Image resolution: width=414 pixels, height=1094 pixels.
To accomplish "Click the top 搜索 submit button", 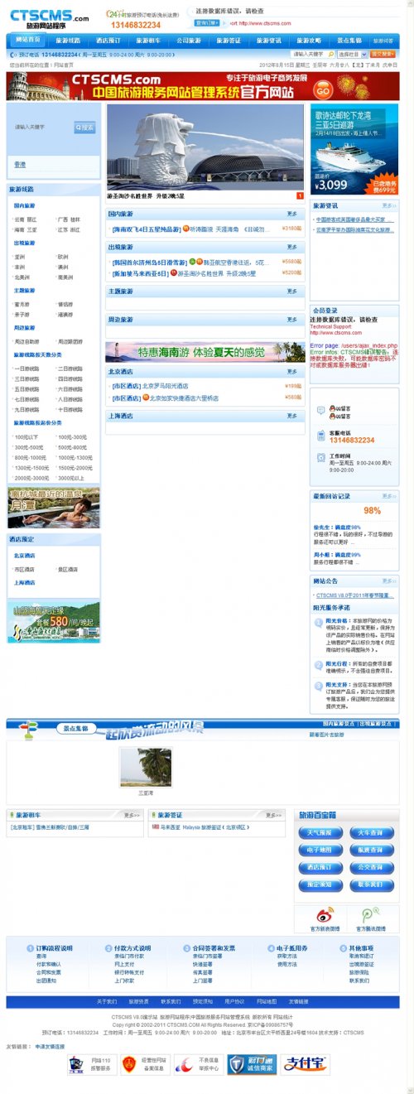I will pyautogui.click(x=383, y=54).
